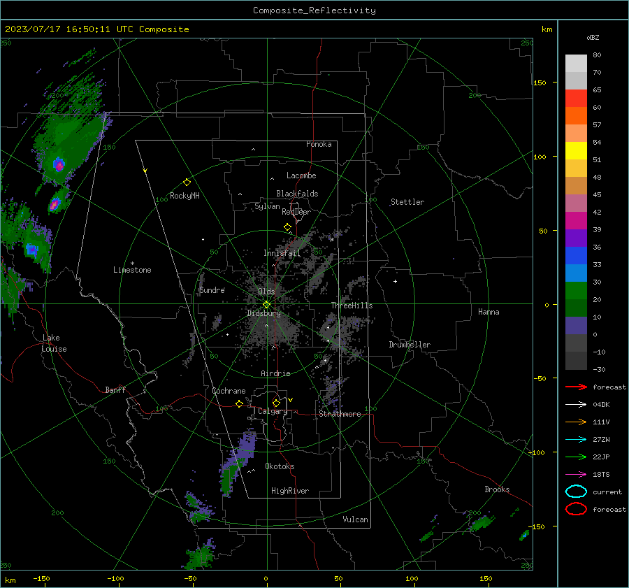Image resolution: width=629 pixels, height=588 pixels.
Task: Click the dBZ legend heading
Action: 593,38
